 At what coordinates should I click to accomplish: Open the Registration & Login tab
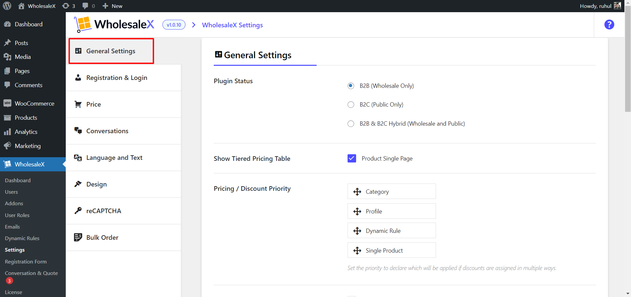(x=123, y=78)
